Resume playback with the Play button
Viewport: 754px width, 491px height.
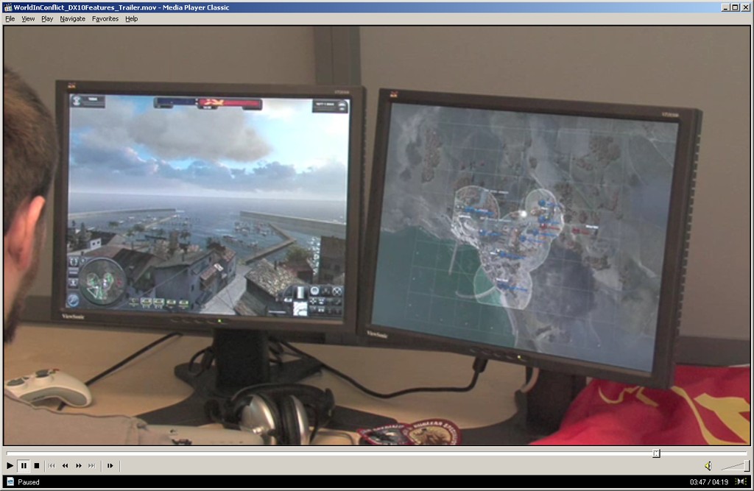pyautogui.click(x=10, y=465)
